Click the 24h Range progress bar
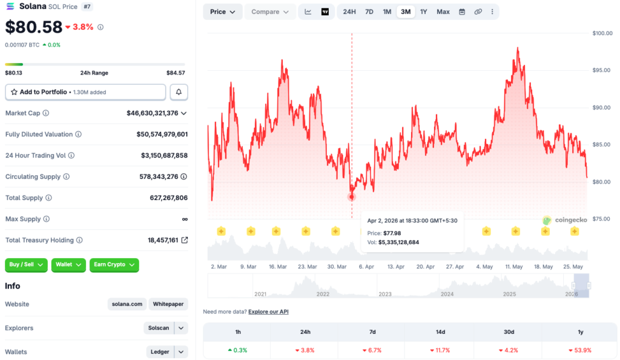Viewport: 620px width, 360px height. tap(95, 64)
